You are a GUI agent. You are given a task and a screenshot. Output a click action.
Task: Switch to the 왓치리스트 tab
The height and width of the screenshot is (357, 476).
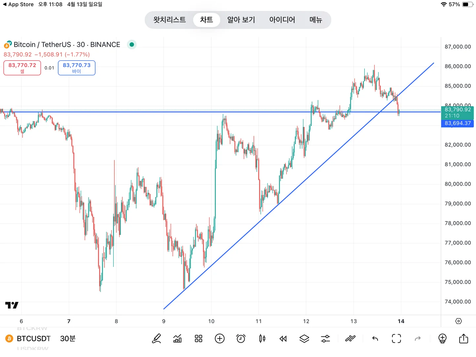tap(170, 20)
